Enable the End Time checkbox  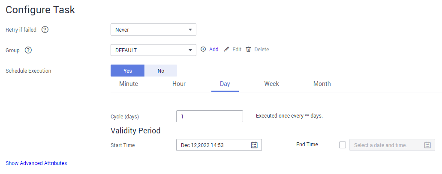click(343, 145)
